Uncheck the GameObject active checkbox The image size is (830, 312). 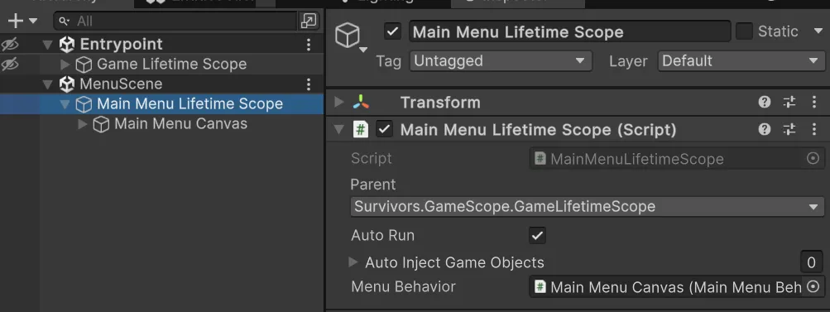pos(392,31)
